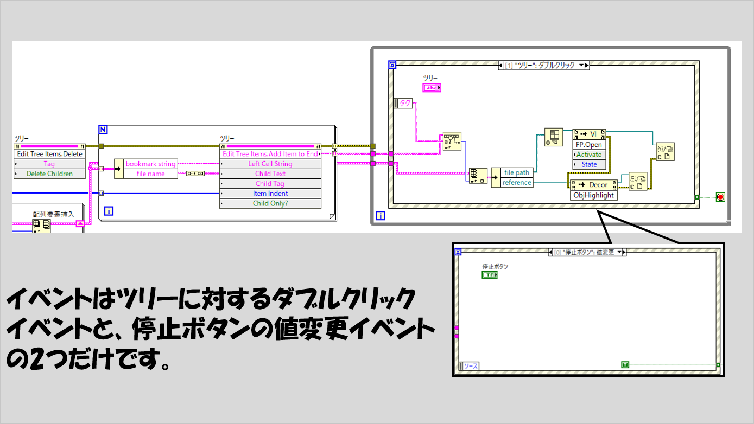Click the True boolean constant
The height and width of the screenshot is (424, 754).
pos(625,365)
